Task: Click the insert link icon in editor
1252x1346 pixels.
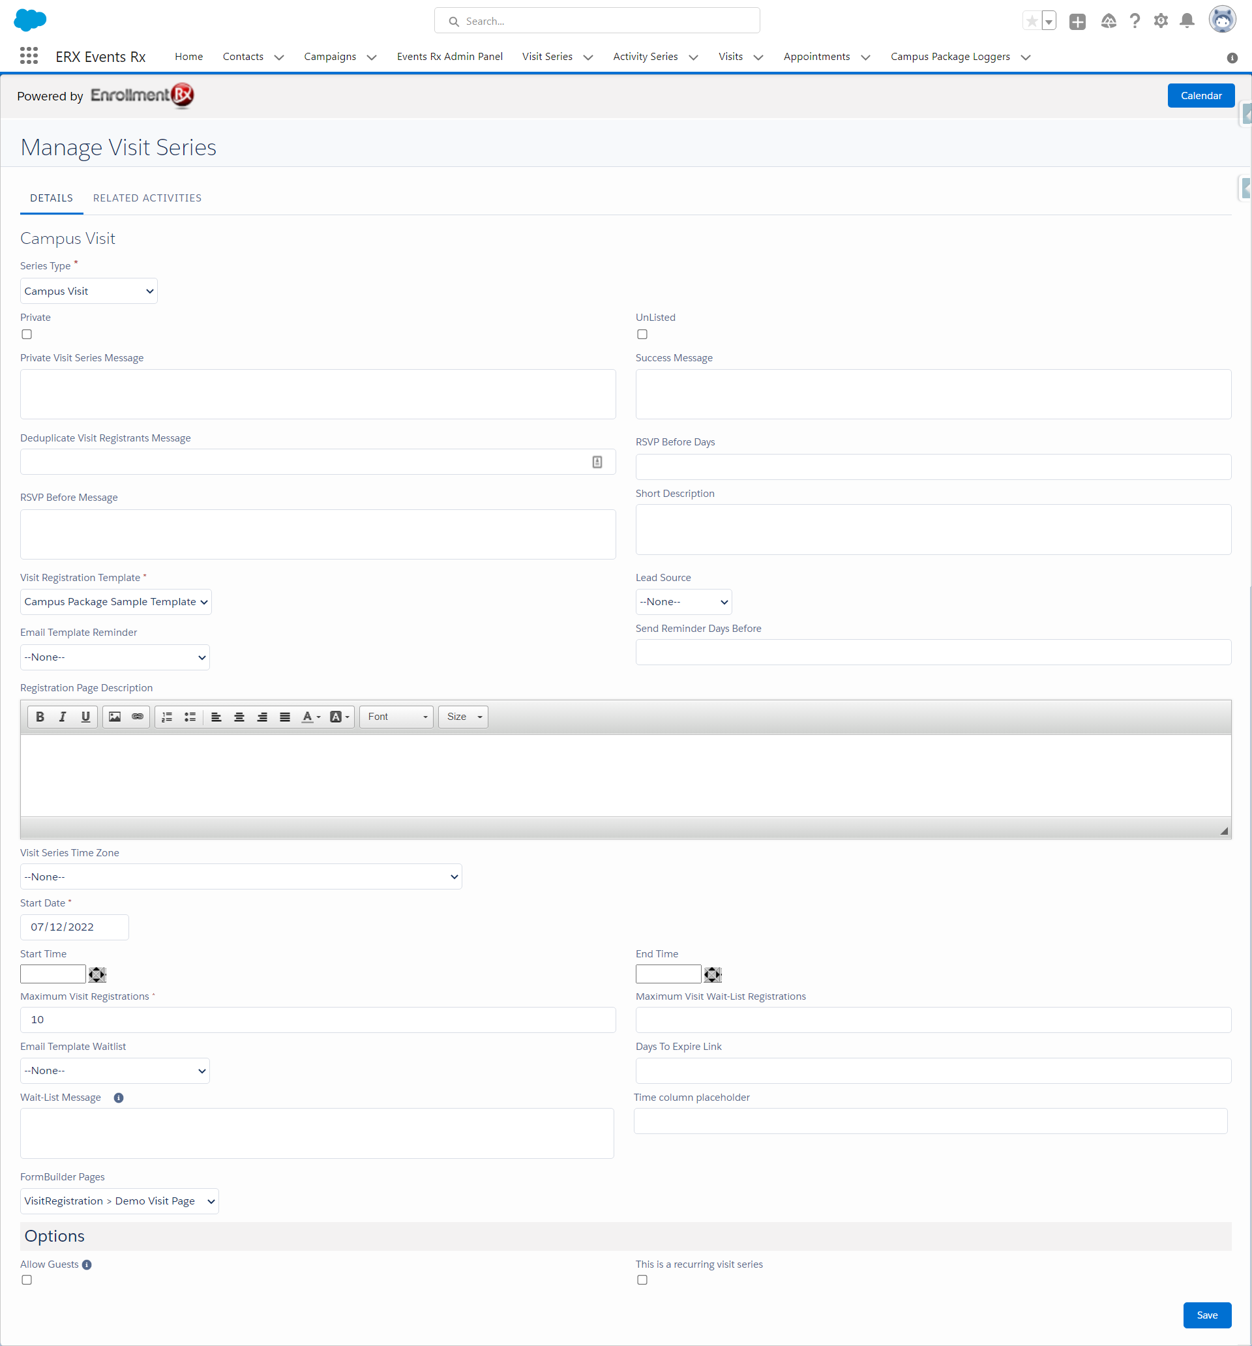Action: [138, 716]
